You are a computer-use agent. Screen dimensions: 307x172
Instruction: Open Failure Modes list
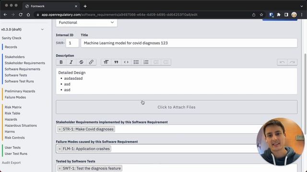pyautogui.click(x=15, y=97)
